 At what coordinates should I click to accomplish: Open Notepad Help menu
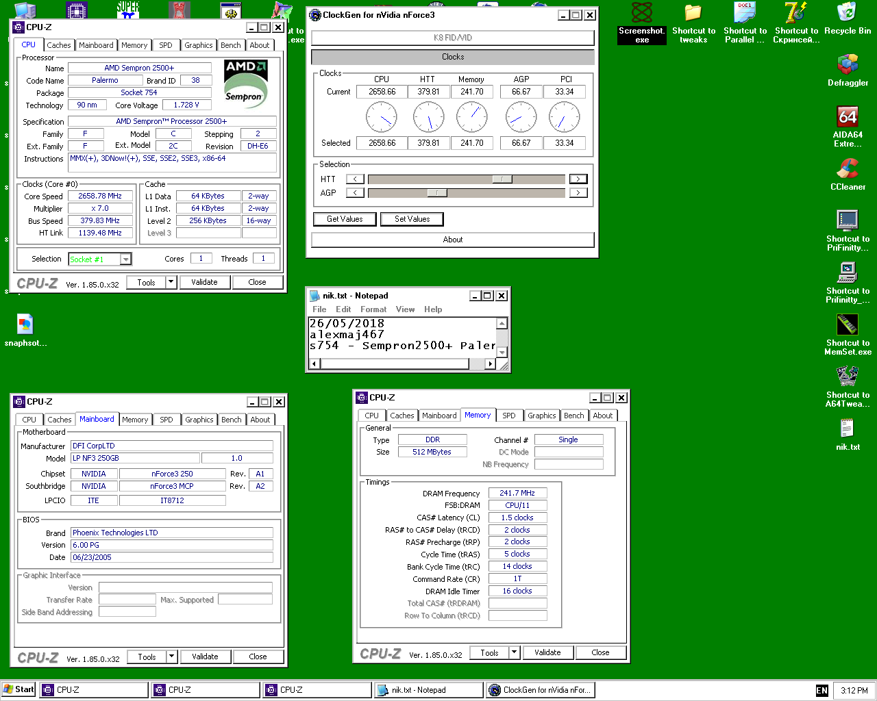pos(433,309)
